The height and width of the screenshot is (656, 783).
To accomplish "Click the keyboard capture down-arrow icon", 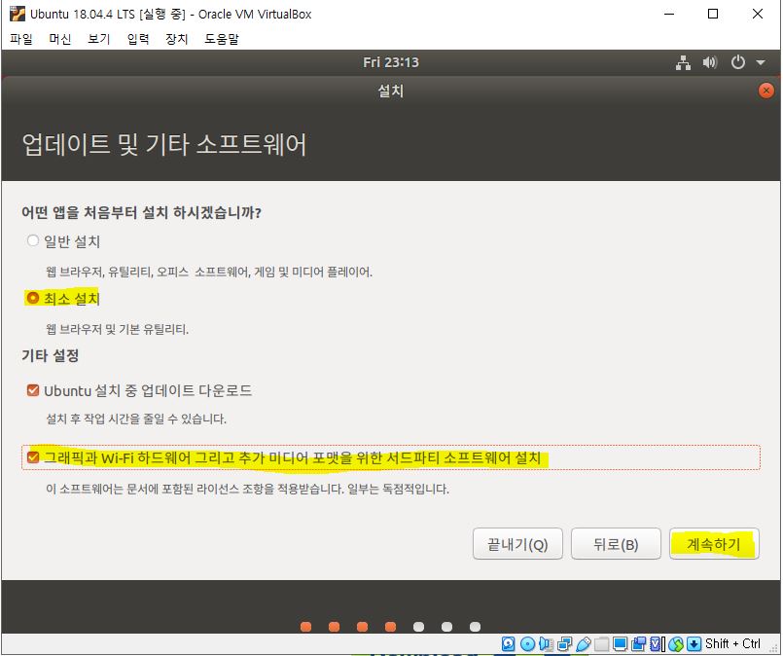I will [694, 644].
